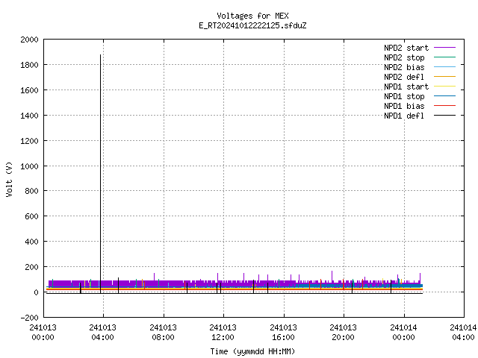Viewport: 478px width, 358px height.
Task: Click the green NPD2 stop legend line
Action: coord(444,57)
